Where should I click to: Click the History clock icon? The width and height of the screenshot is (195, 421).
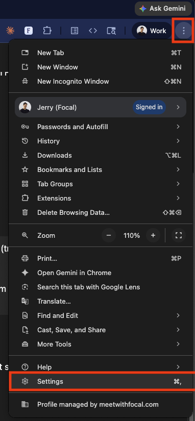pyautogui.click(x=25, y=141)
